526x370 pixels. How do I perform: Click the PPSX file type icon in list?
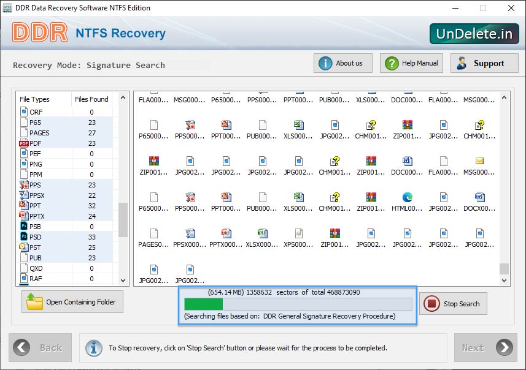[24, 195]
